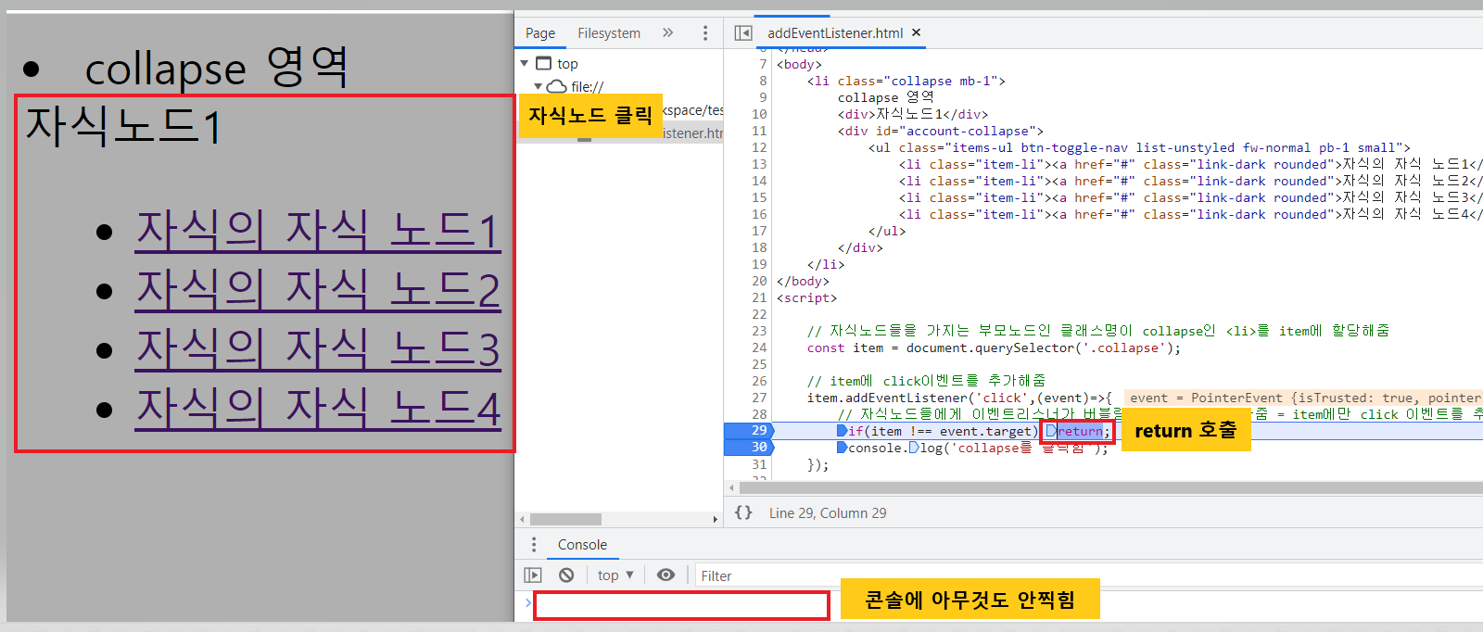Clear the console with the ban icon
1483x632 pixels.
click(x=566, y=575)
